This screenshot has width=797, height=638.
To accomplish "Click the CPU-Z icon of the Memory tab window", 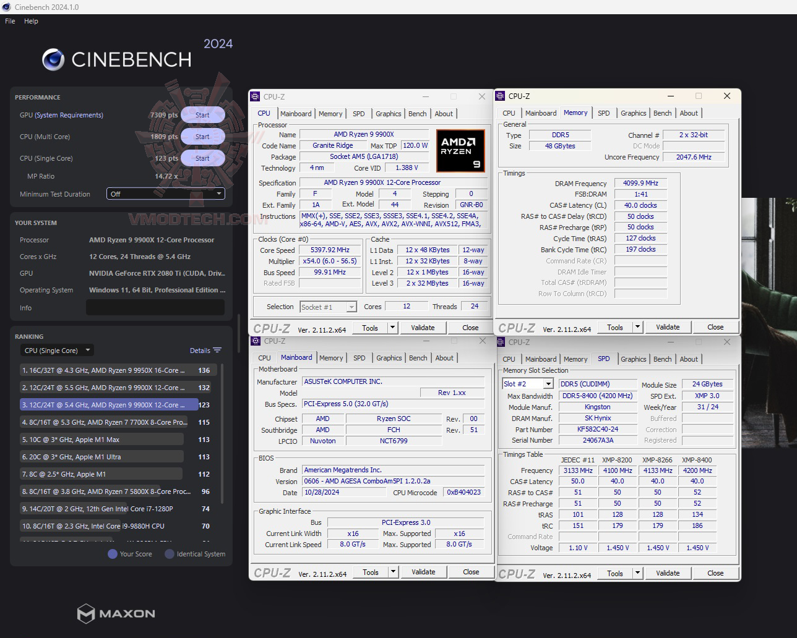I will (x=500, y=96).
